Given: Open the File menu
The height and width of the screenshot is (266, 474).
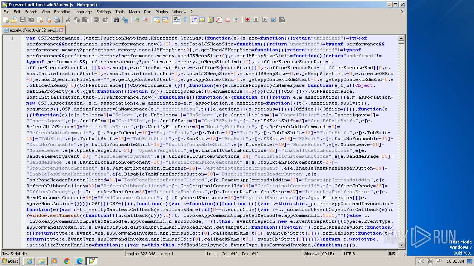Looking at the screenshot, I should [6, 12].
